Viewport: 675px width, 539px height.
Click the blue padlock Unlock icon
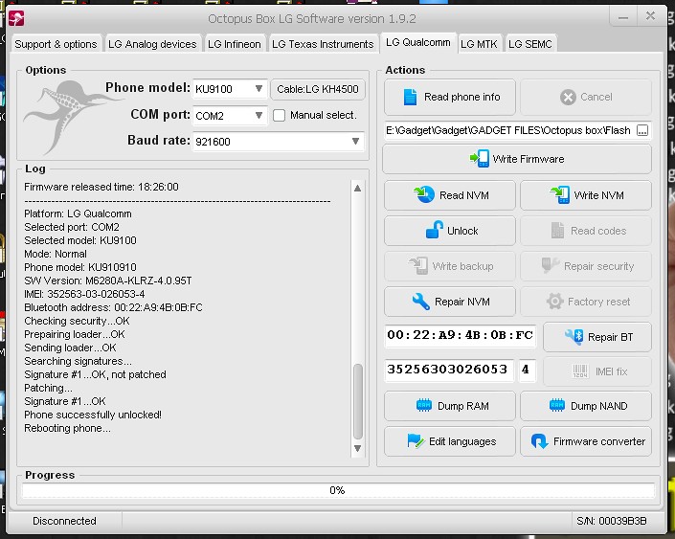click(x=435, y=230)
